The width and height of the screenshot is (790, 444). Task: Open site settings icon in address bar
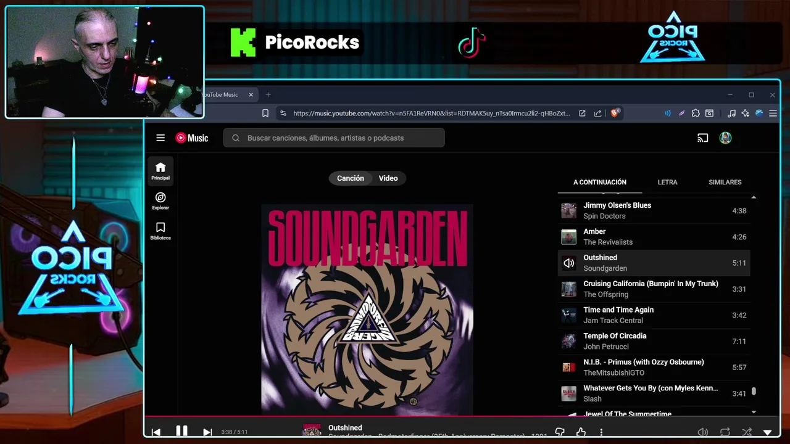tap(283, 113)
